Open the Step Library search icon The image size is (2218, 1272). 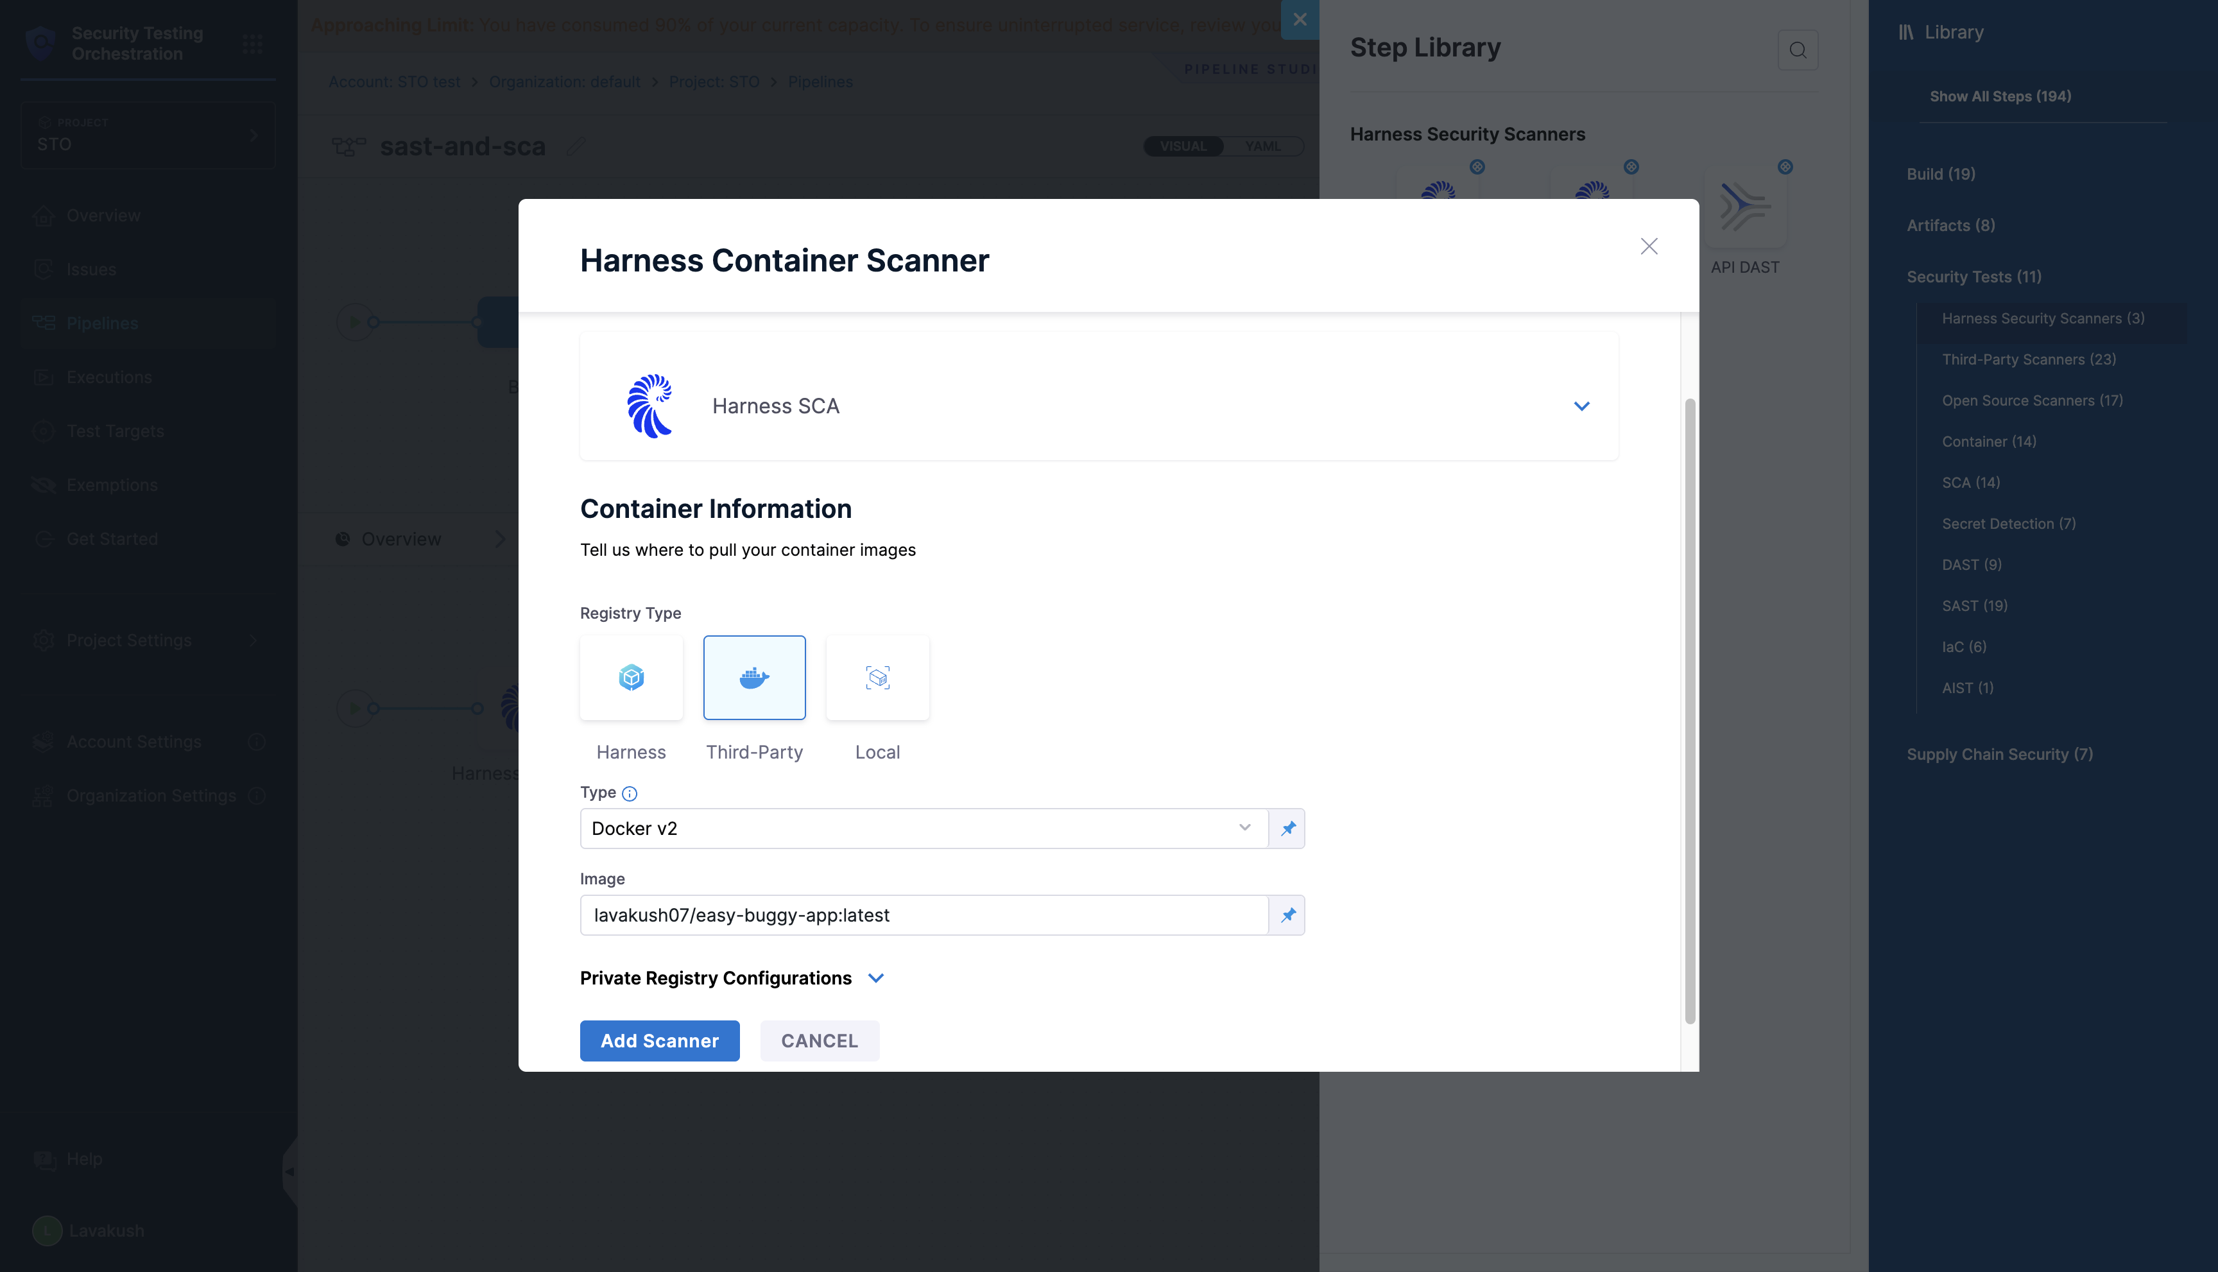[1797, 50]
